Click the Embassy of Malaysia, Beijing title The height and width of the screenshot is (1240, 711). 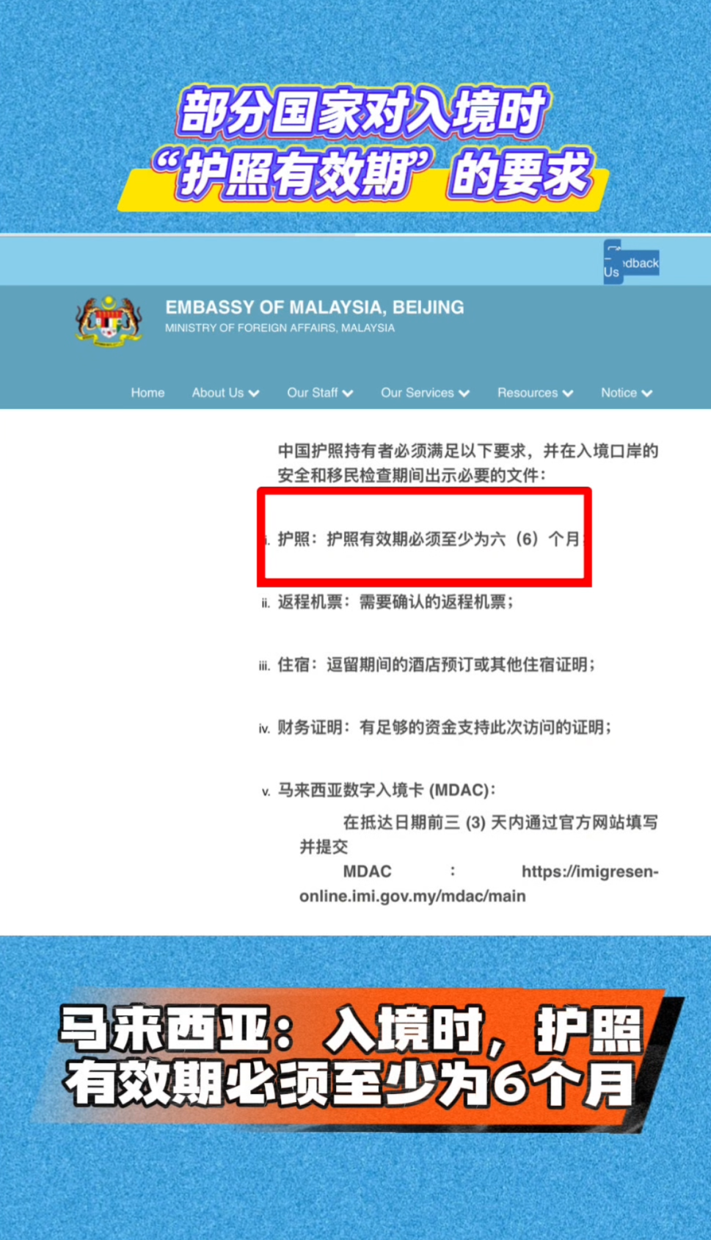pos(314,307)
